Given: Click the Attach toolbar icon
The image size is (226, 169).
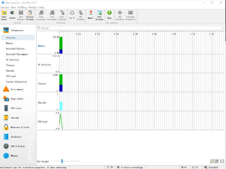Looking at the screenshot, I should pyautogui.click(x=12, y=15).
